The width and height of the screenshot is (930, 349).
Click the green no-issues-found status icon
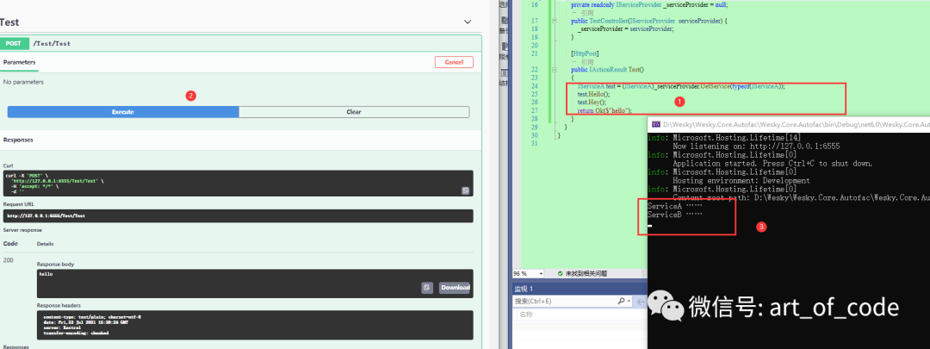561,273
